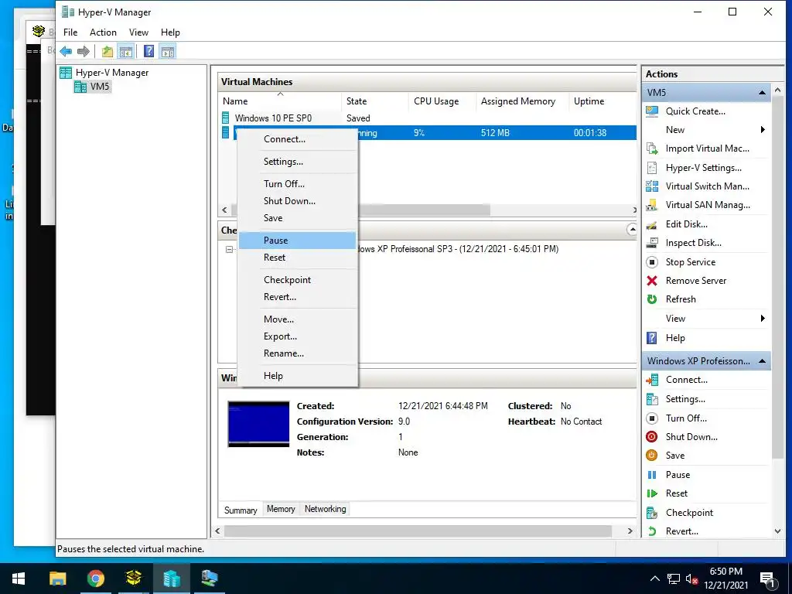
Task: Open the View menu in menu bar
Action: [x=138, y=32]
